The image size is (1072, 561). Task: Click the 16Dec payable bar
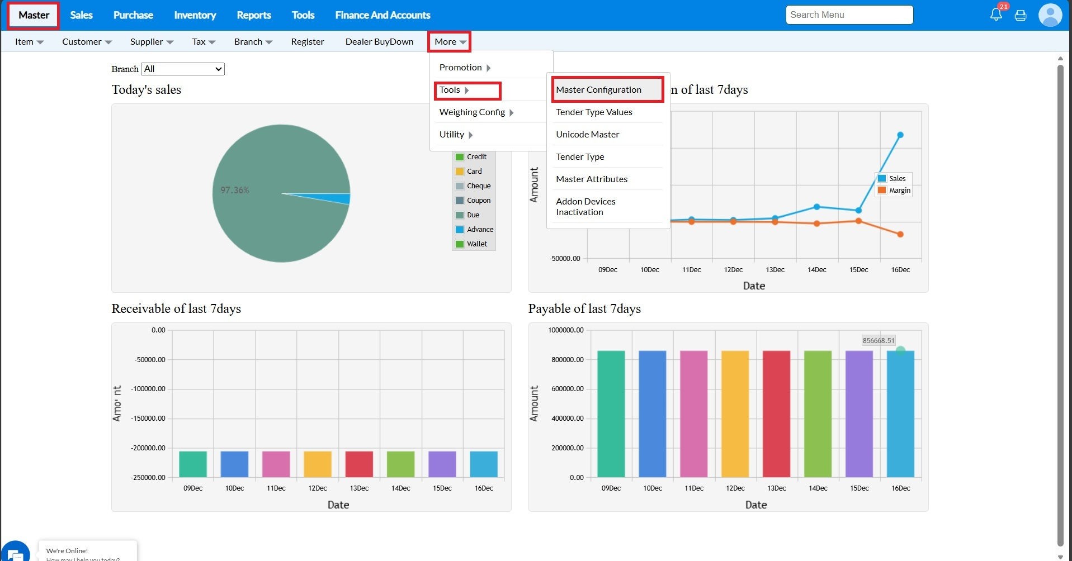(900, 414)
